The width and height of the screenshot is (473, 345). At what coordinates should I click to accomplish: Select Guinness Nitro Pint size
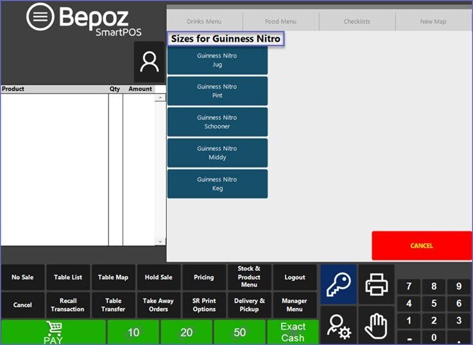[x=217, y=91]
